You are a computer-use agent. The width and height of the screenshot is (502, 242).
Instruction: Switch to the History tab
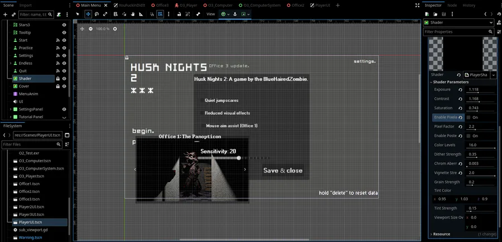469,5
